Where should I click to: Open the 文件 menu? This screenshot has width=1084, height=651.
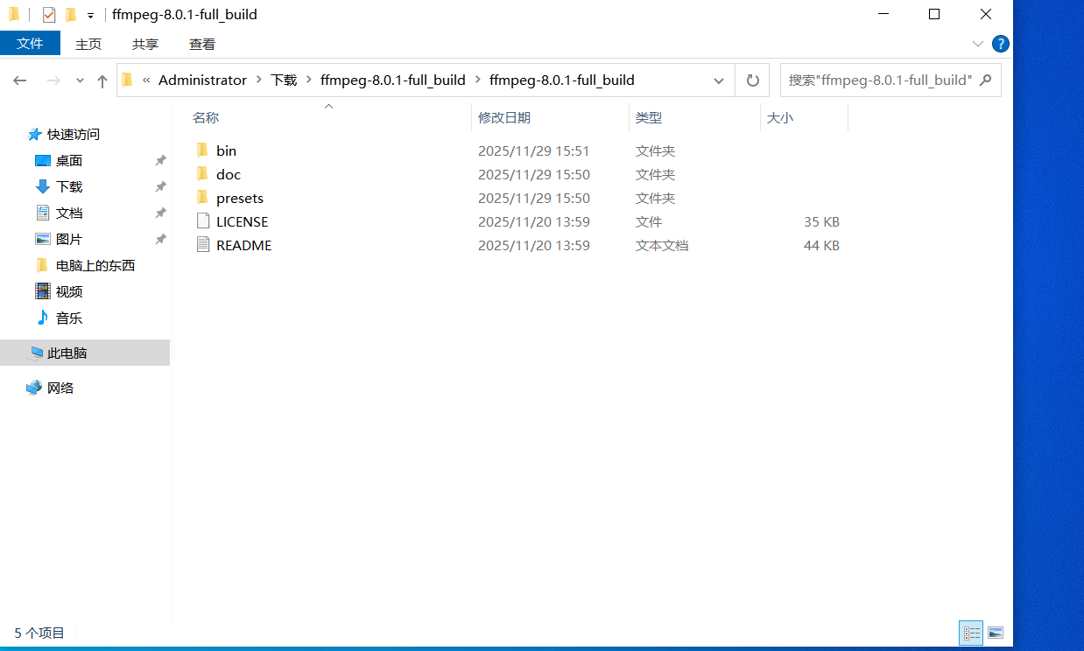pos(30,44)
